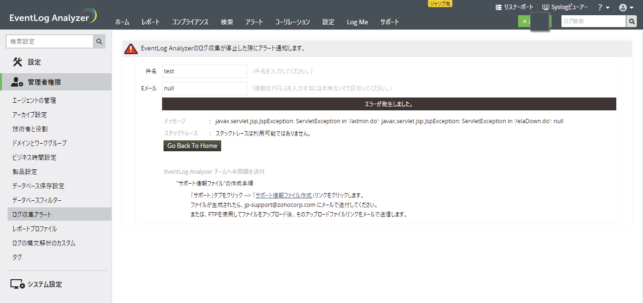Click the jp-support@zohocorp.com email instruction line

284,205
